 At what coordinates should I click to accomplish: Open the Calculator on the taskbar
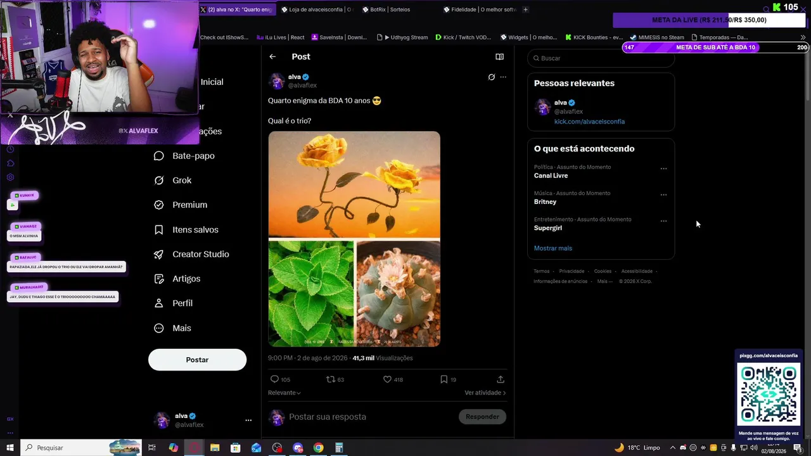tap(339, 448)
